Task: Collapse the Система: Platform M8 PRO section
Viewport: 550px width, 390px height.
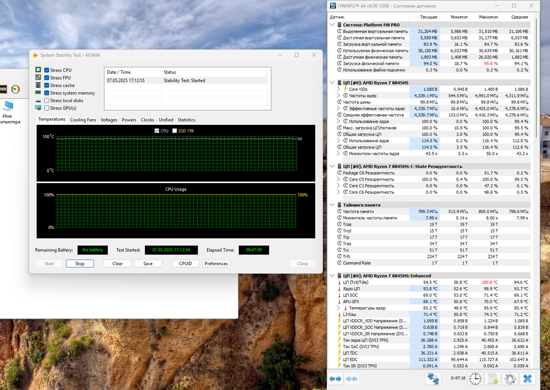Action: click(x=332, y=24)
